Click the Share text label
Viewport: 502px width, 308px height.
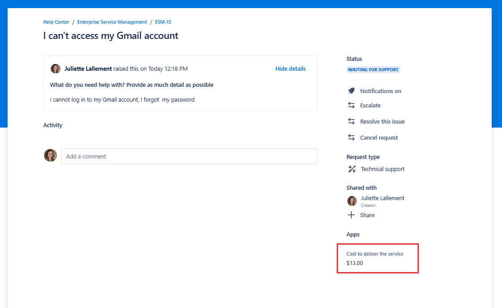367,215
